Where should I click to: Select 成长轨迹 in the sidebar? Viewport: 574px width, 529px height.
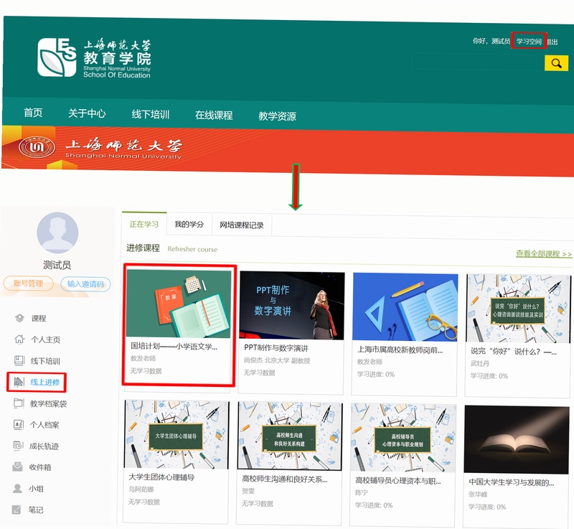[x=44, y=446]
